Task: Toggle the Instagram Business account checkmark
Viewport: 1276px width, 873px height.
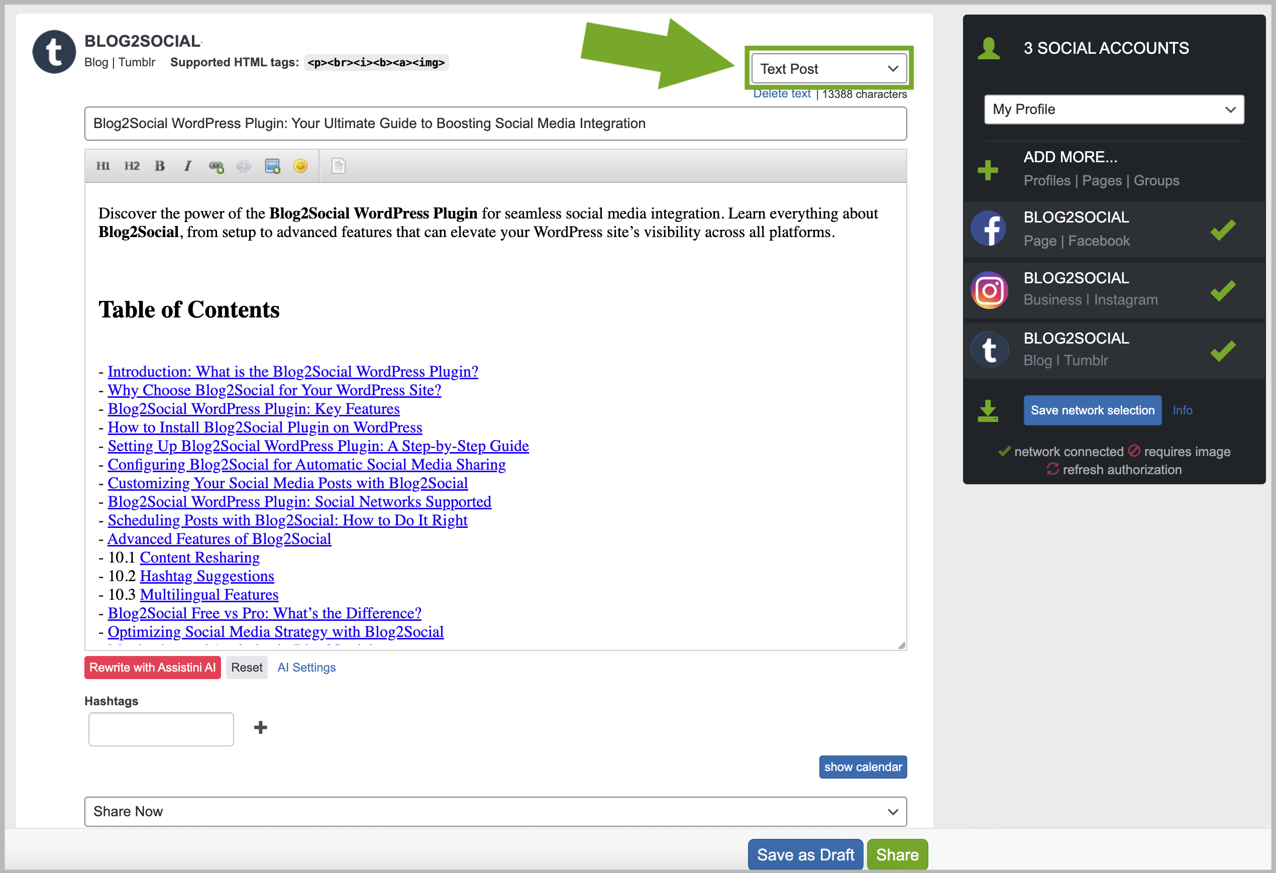Action: point(1223,290)
